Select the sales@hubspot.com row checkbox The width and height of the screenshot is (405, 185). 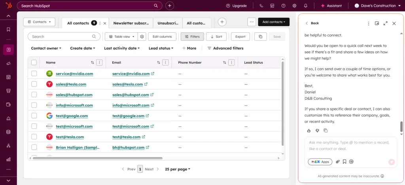[x=34, y=95]
